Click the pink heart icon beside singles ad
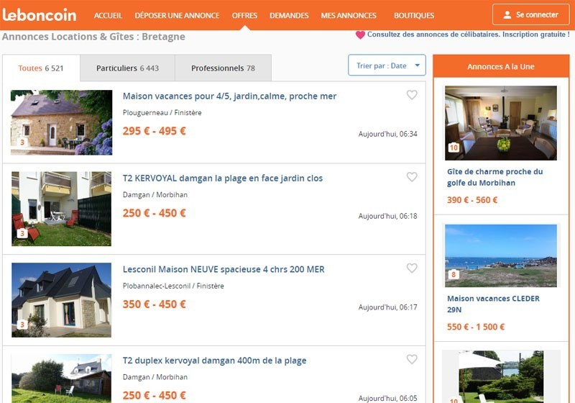The height and width of the screenshot is (403, 575). [360, 35]
